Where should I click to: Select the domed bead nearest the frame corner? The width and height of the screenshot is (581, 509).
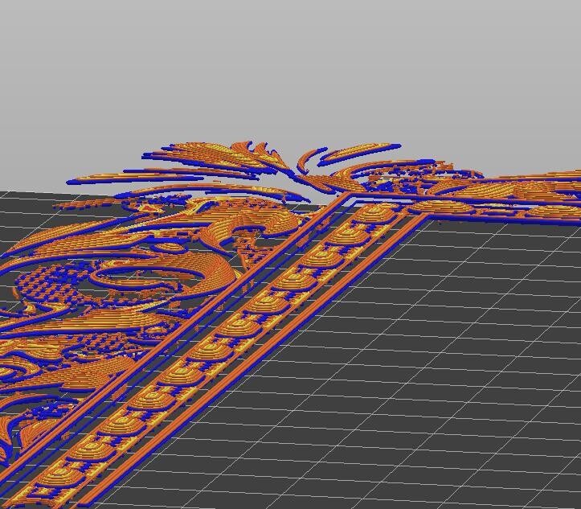[x=374, y=213]
